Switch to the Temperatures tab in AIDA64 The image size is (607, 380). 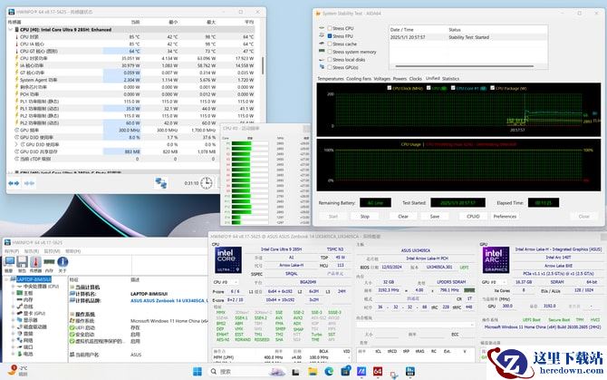(x=331, y=79)
